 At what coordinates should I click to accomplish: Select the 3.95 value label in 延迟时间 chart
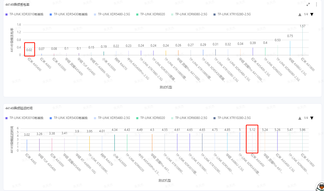[x=89, y=131]
